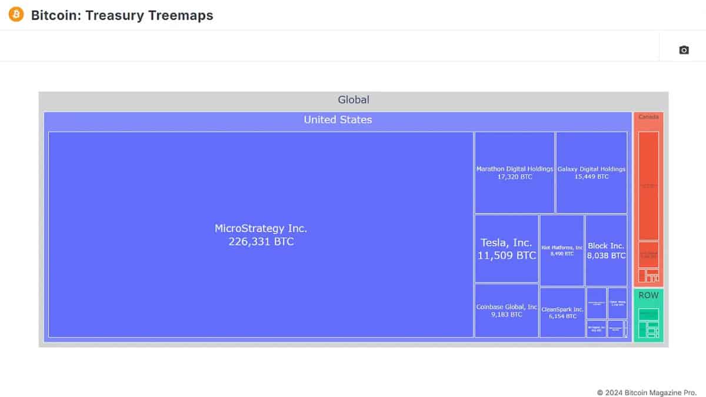Click the Bitcoin Magazine Pro copyright text
Viewport: 706px width, 397px height.
[x=647, y=392]
